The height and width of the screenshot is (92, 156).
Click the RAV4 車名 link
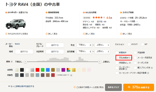(x=17, y=44)
